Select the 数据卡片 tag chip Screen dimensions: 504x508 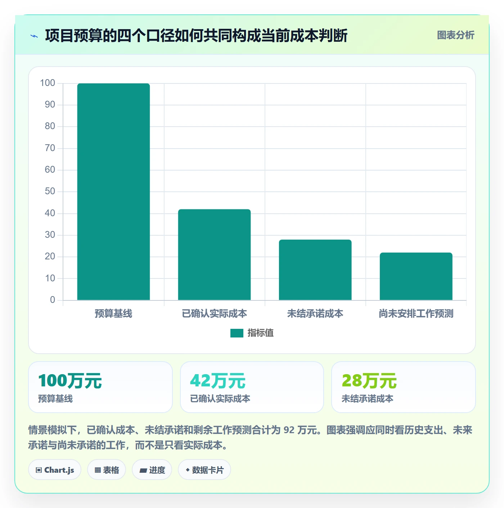click(x=204, y=470)
